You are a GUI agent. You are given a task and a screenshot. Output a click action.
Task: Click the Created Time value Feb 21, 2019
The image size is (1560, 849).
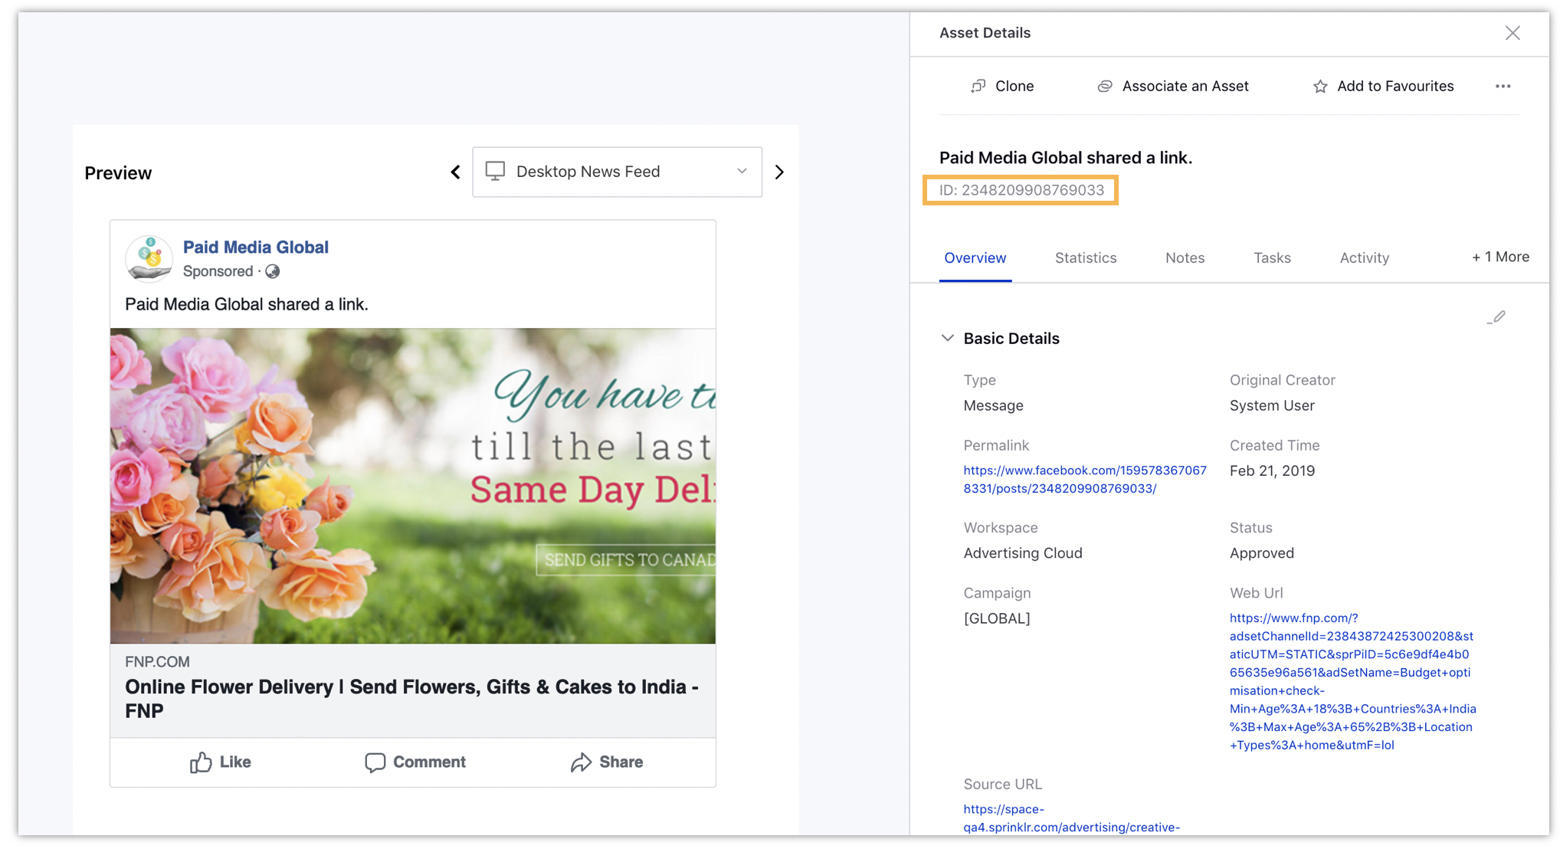tap(1272, 470)
